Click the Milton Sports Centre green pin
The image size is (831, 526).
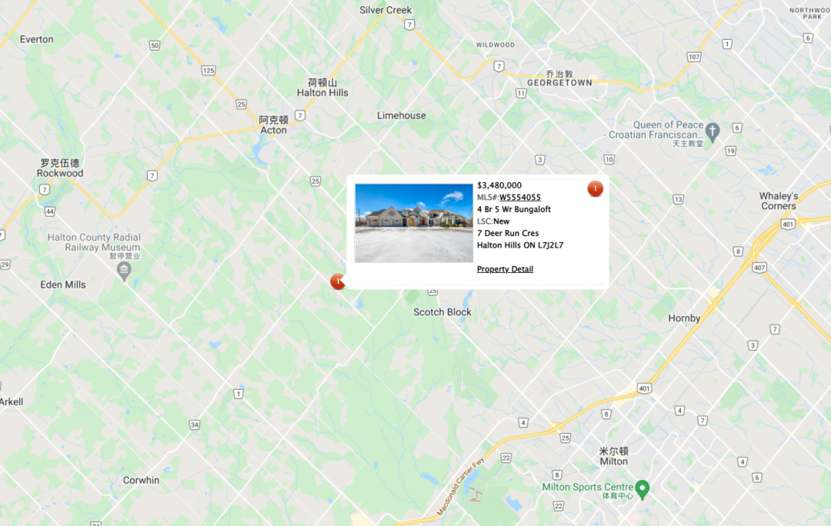[x=642, y=489]
